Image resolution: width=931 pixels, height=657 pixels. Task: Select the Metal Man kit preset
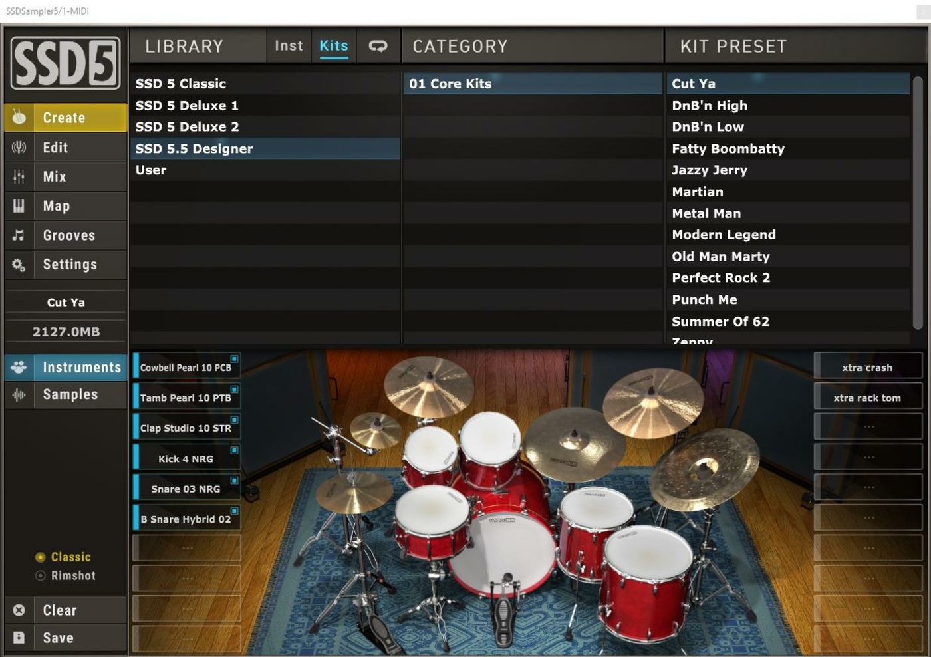coord(706,213)
